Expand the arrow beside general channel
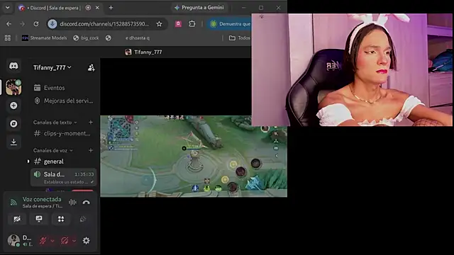This screenshot has height=255, width=454. click(x=28, y=161)
